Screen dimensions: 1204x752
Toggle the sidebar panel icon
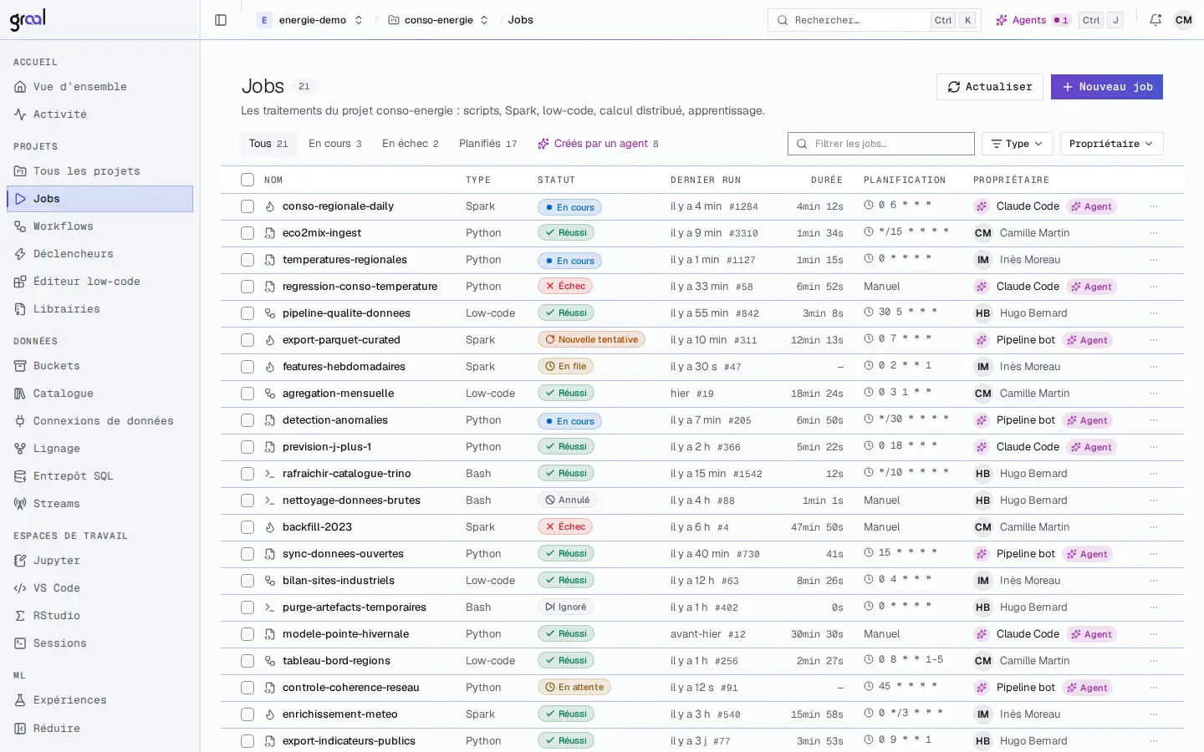click(x=221, y=20)
